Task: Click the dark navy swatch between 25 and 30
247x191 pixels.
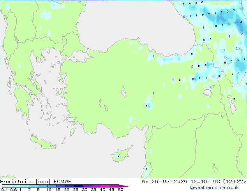Action: [x=78, y=186]
